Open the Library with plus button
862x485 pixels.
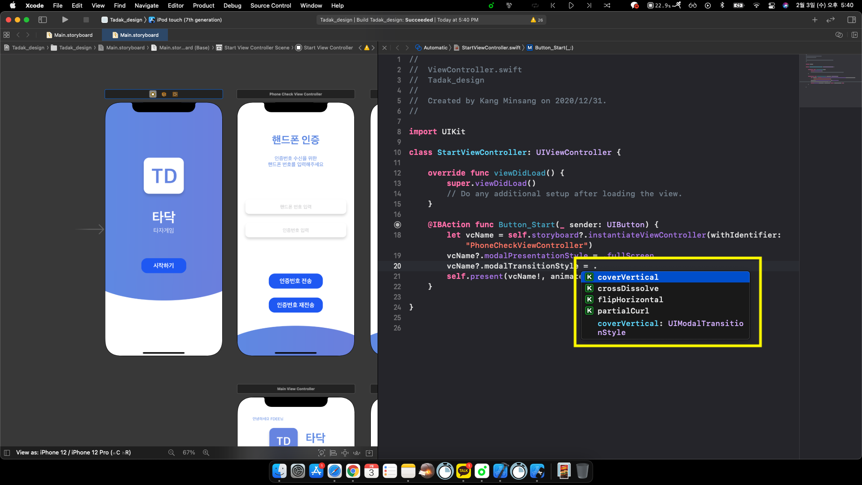point(814,20)
